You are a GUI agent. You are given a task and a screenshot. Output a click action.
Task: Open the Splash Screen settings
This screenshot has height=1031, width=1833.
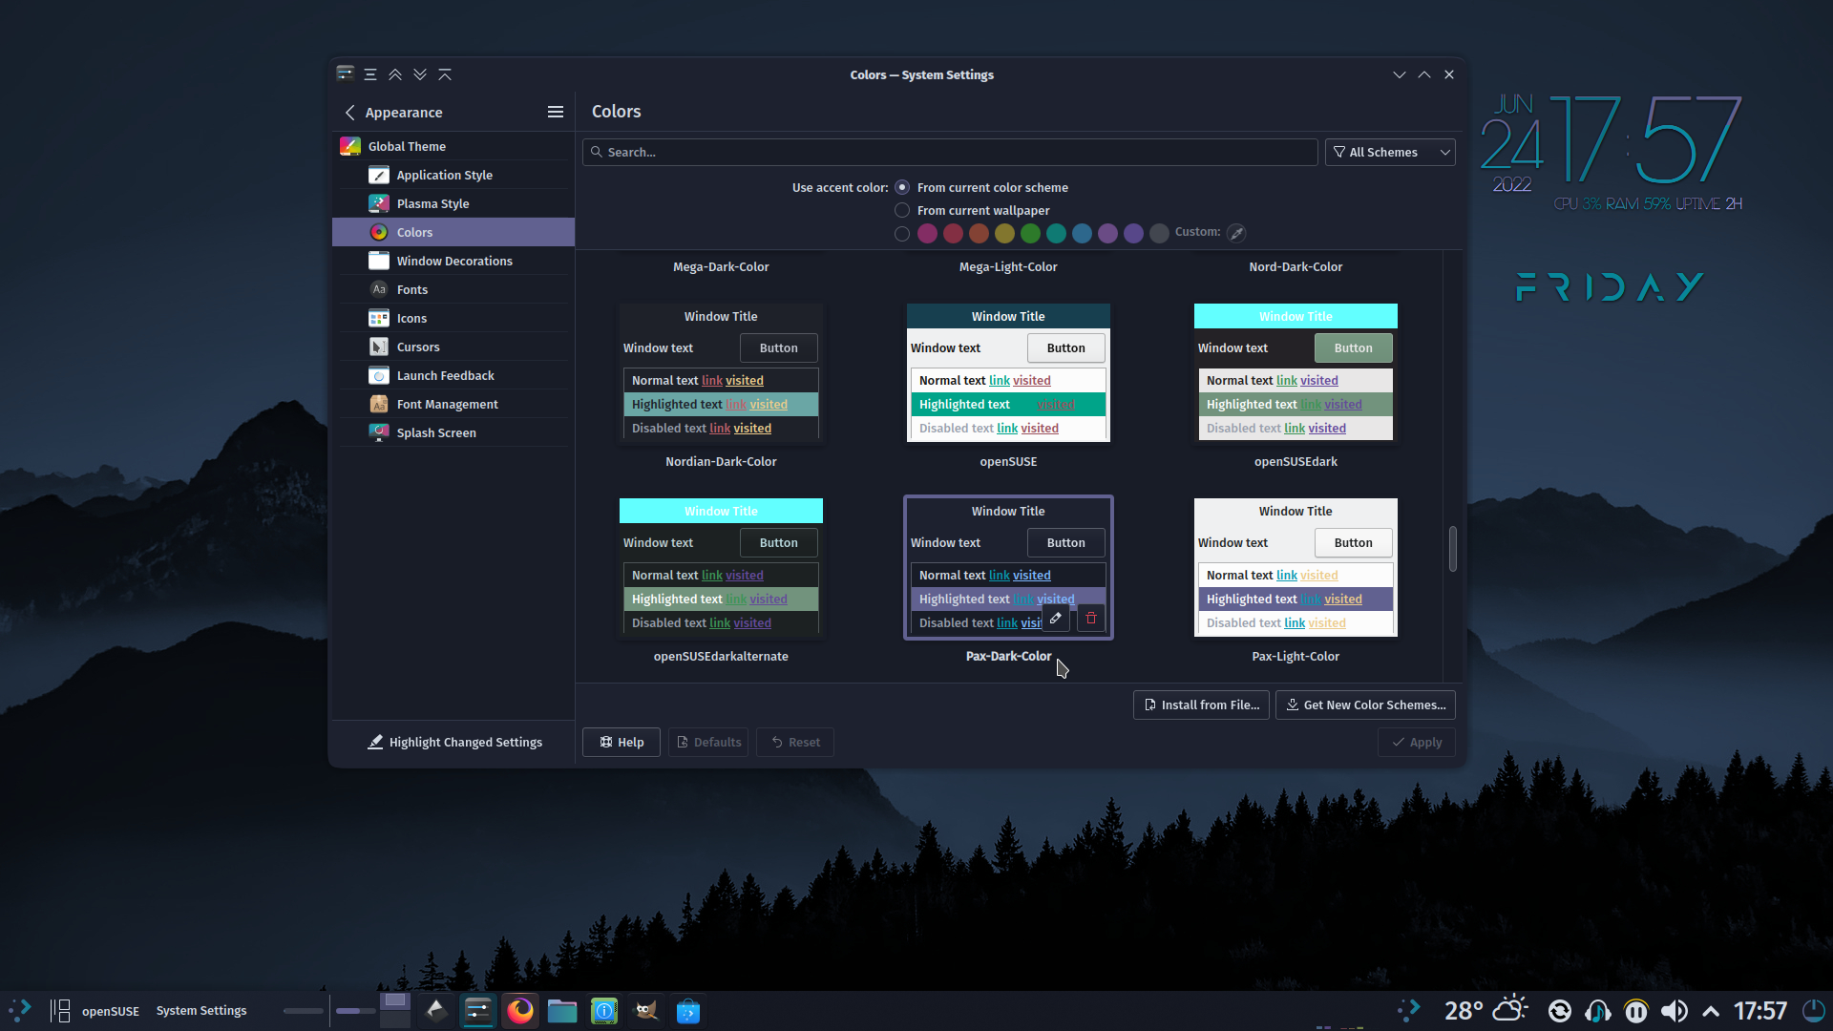coord(453,432)
